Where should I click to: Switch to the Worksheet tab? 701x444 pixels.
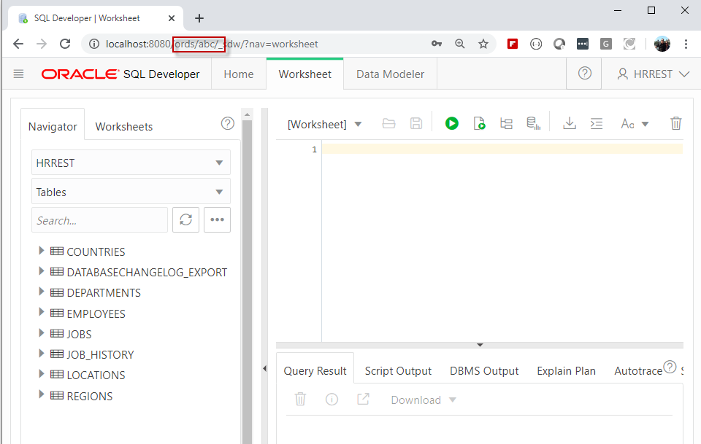coord(305,74)
